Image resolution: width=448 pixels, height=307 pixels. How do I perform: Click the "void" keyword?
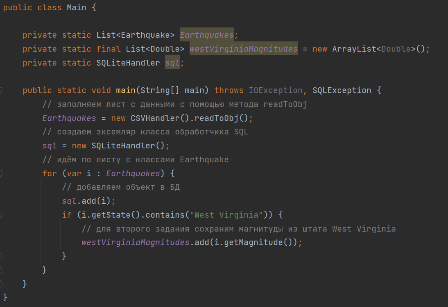click(x=101, y=90)
